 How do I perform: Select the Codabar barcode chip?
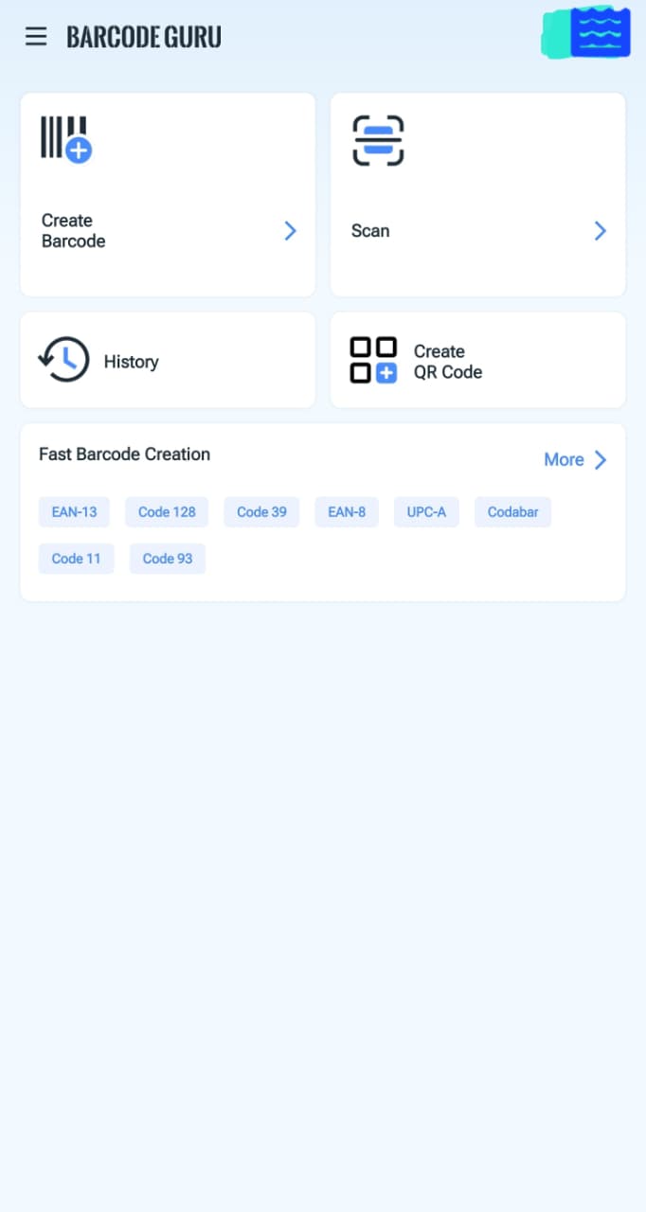[x=512, y=512]
